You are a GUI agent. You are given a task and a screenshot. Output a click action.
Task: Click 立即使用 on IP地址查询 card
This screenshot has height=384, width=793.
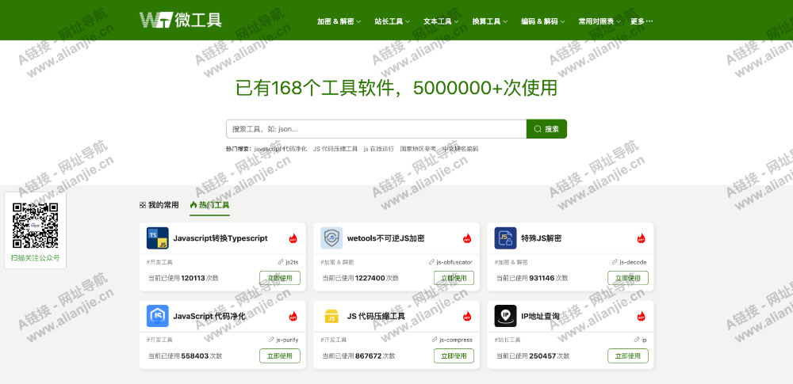point(627,355)
